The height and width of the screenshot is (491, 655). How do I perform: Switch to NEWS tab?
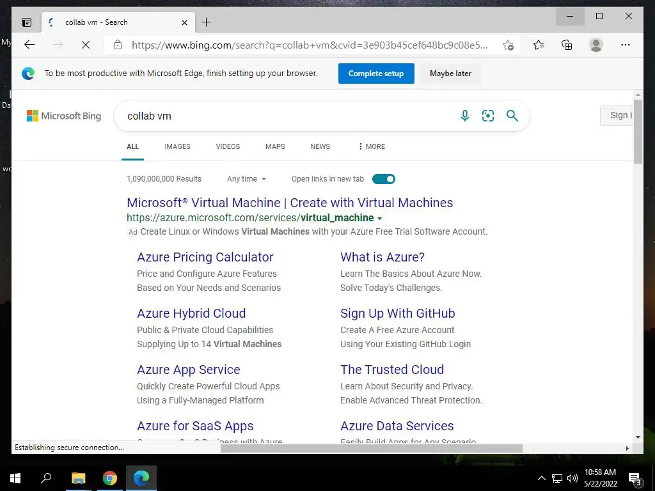(320, 146)
